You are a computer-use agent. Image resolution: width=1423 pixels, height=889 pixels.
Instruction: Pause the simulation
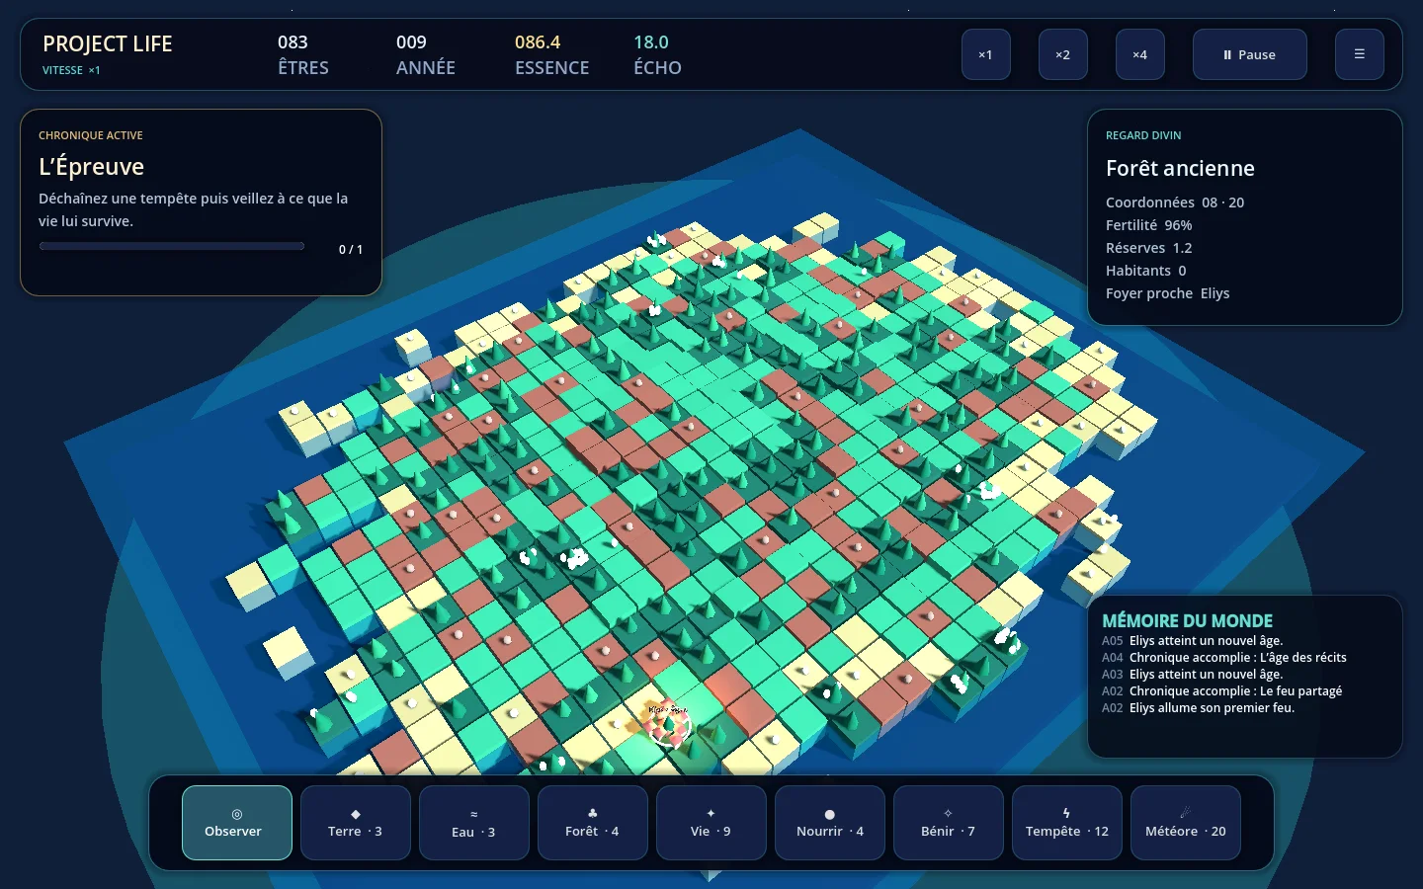(x=1250, y=54)
